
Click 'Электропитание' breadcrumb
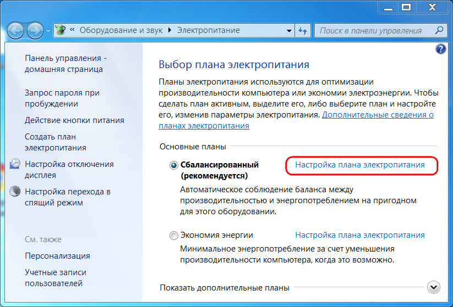pos(208,30)
